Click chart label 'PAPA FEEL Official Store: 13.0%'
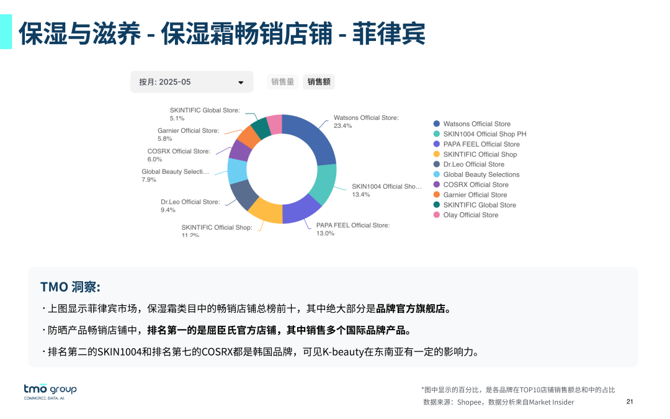670x419 pixels. click(x=353, y=229)
